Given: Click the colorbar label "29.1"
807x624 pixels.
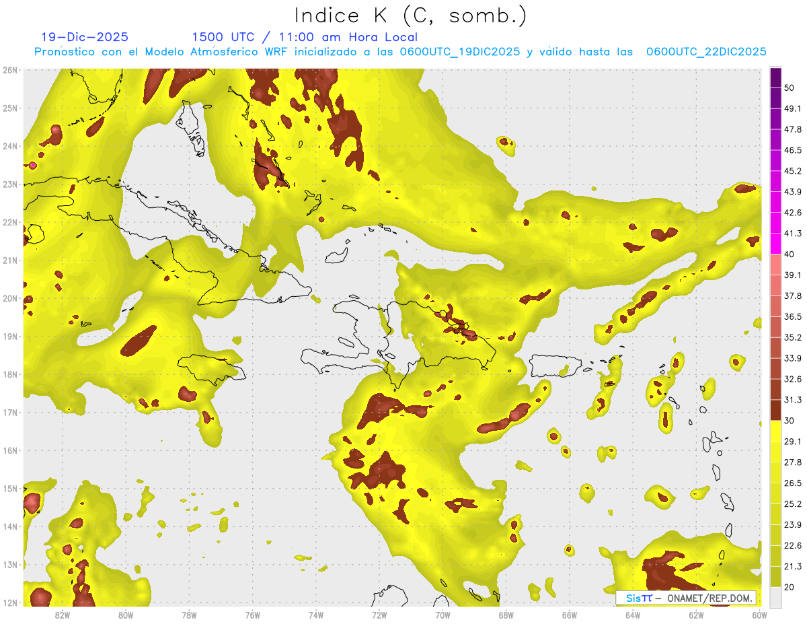Looking at the screenshot, I should pos(793,442).
